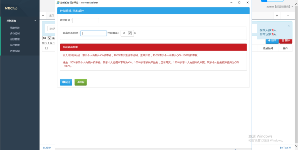The image size is (298, 150).
Task: Open the tab options dropdown arrow
Action: click(288, 15)
